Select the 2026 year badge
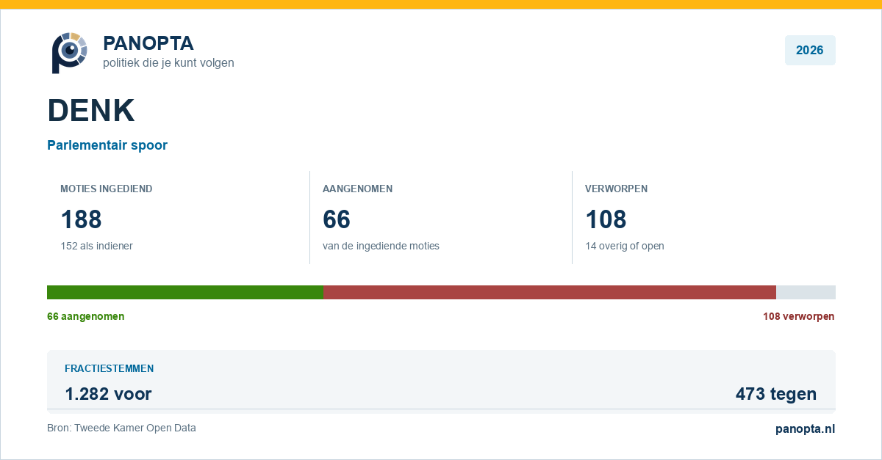Screen dimensions: 882x460 pos(810,51)
